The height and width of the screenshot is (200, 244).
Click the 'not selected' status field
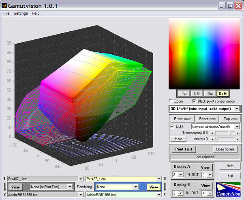click(x=205, y=157)
